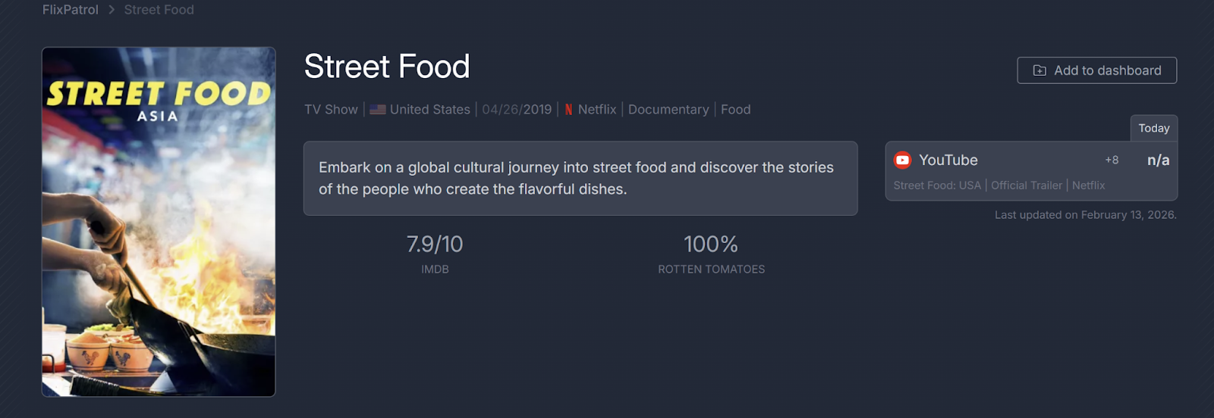Open the Street Food Asia poster
The height and width of the screenshot is (418, 1214).
coord(159,222)
